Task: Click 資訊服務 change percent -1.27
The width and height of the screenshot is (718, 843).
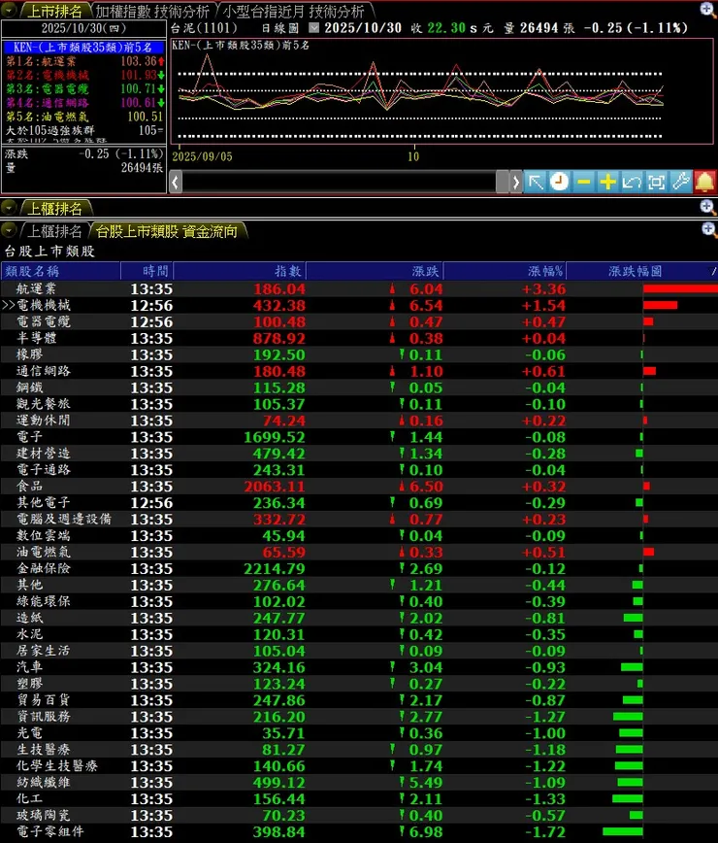Action: point(545,717)
